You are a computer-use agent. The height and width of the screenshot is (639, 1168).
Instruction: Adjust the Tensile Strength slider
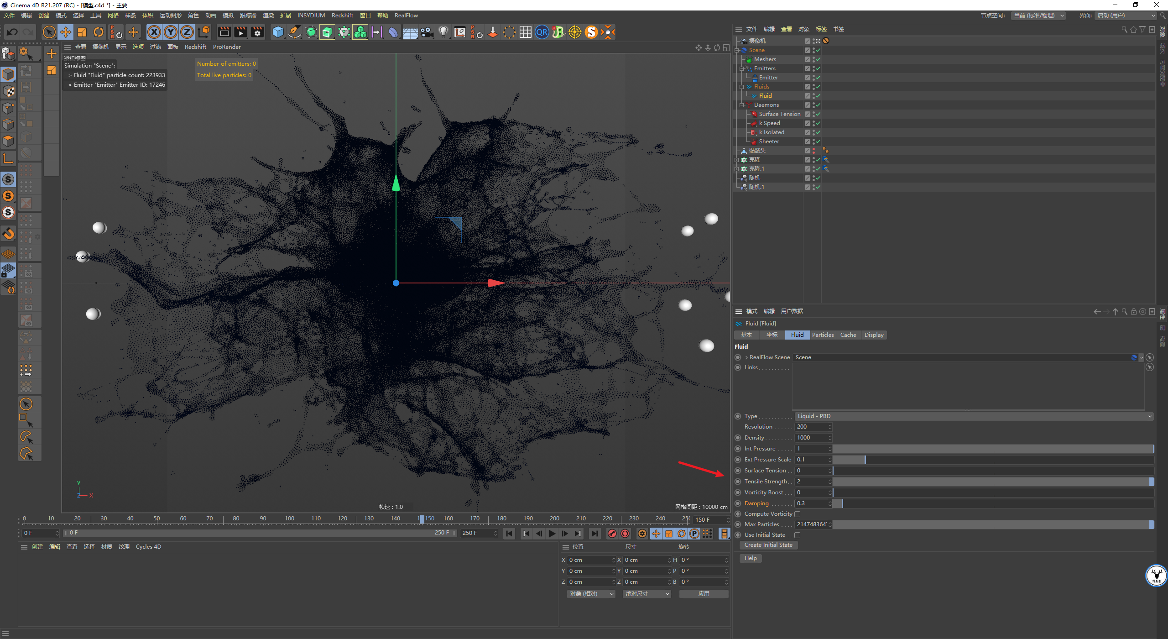click(x=993, y=482)
